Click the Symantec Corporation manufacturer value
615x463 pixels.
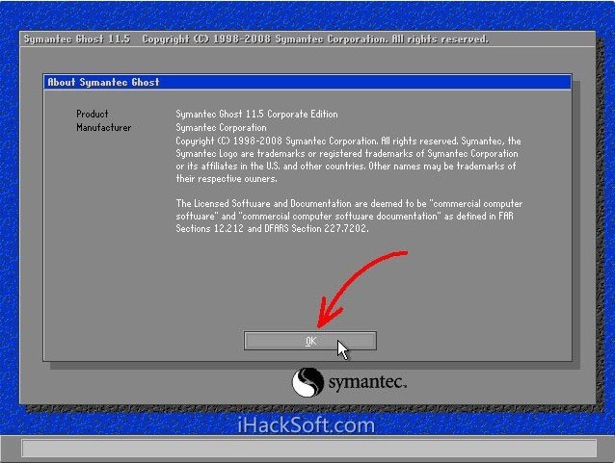[x=221, y=127]
